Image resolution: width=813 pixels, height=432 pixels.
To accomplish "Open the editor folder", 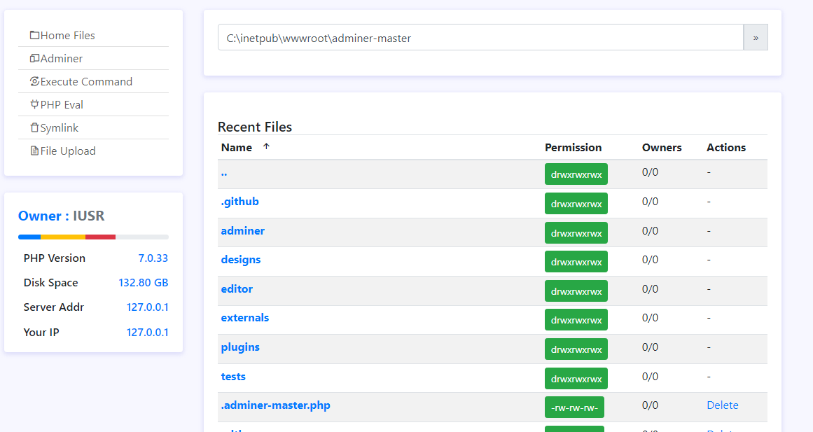I will (237, 289).
